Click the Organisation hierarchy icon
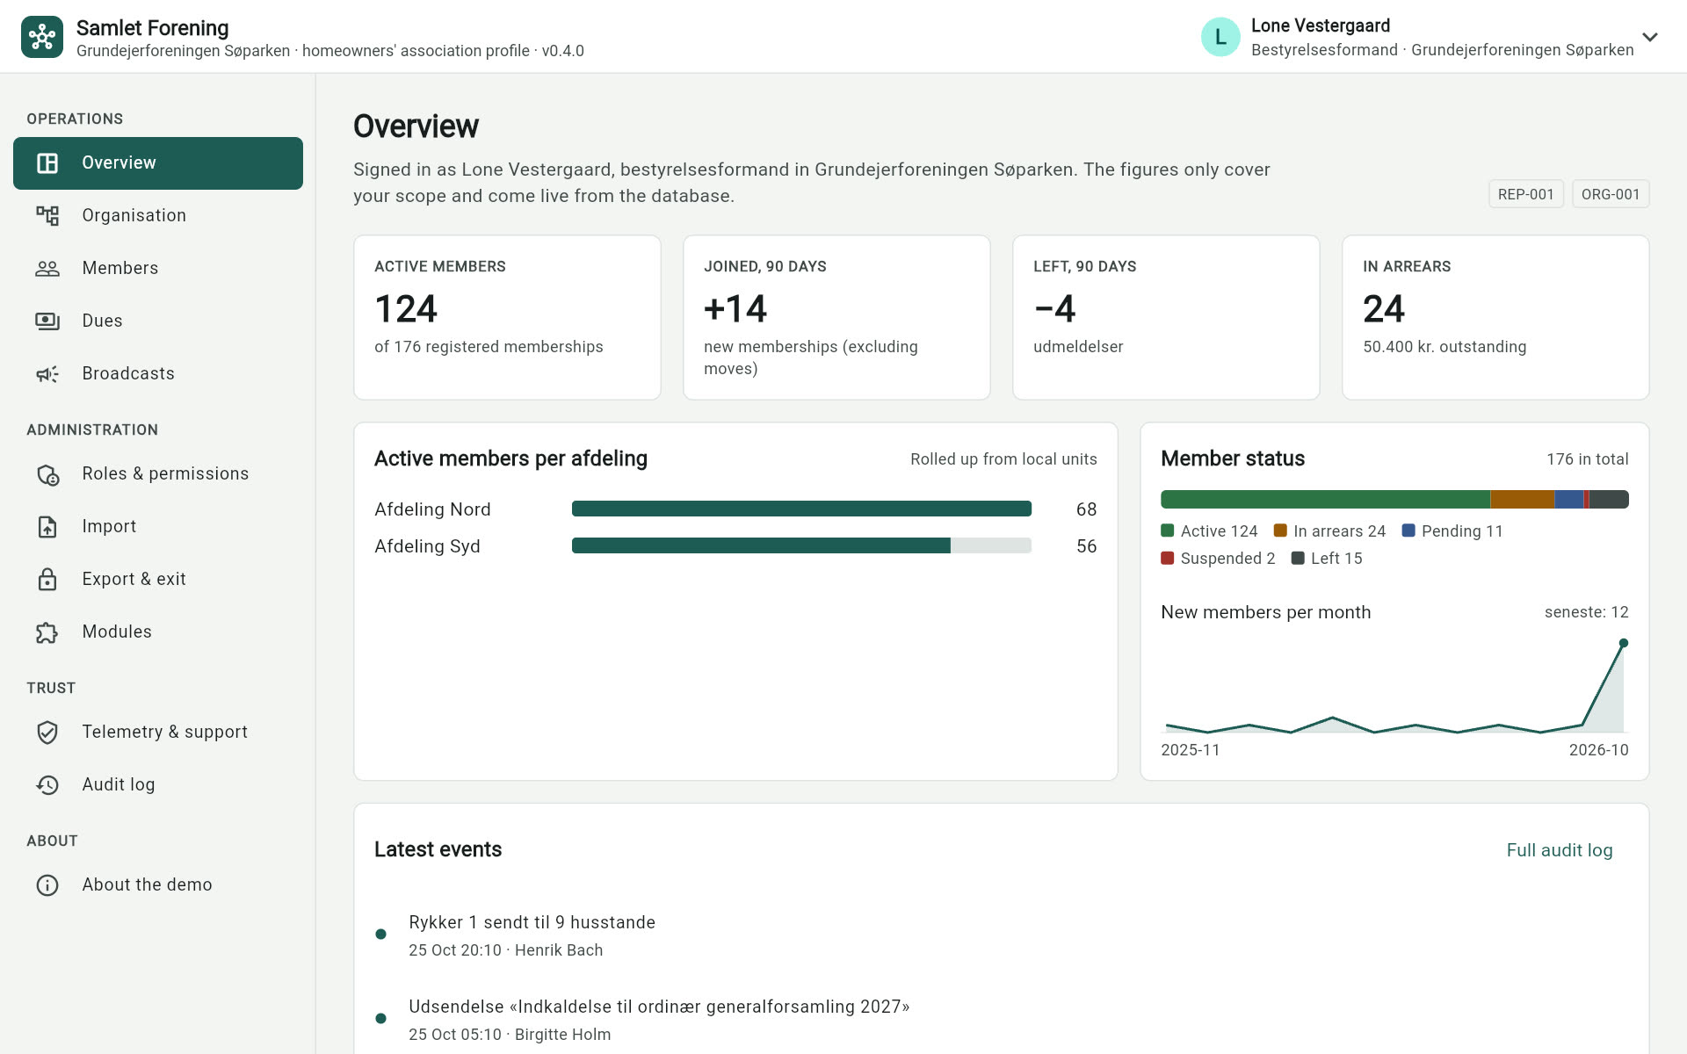The image size is (1687, 1054). coord(47,216)
